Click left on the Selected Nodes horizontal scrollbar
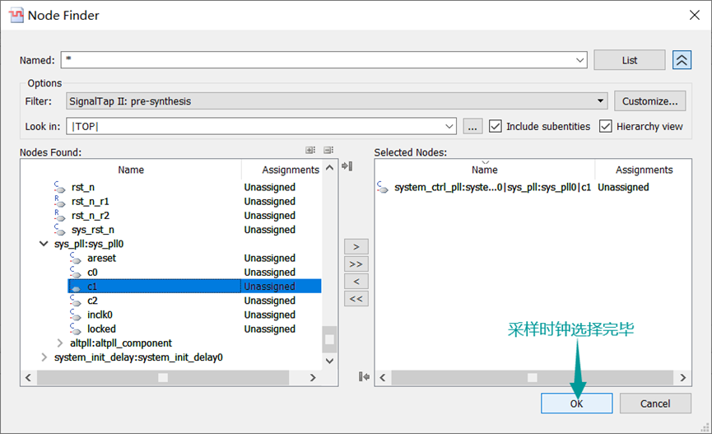This screenshot has width=712, height=434. point(382,377)
